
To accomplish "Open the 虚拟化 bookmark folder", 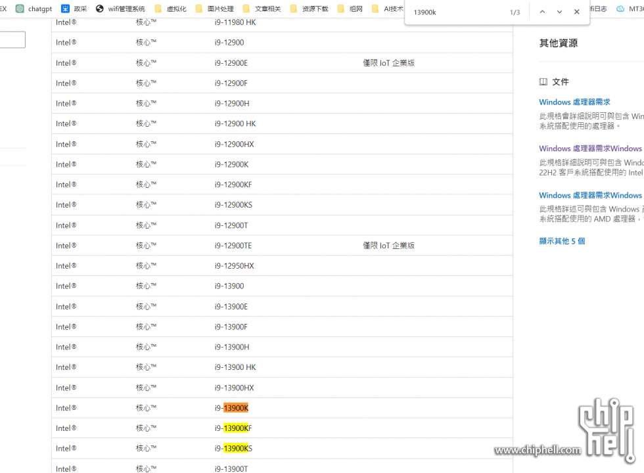I will pyautogui.click(x=171, y=9).
